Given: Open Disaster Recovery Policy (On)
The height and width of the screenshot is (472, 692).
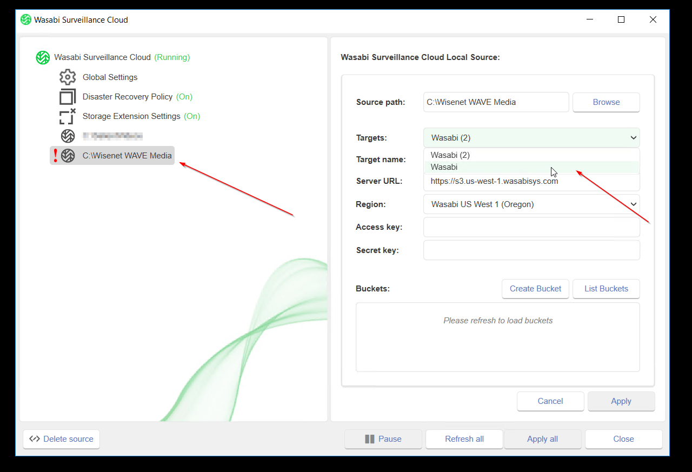Looking at the screenshot, I should 126,97.
